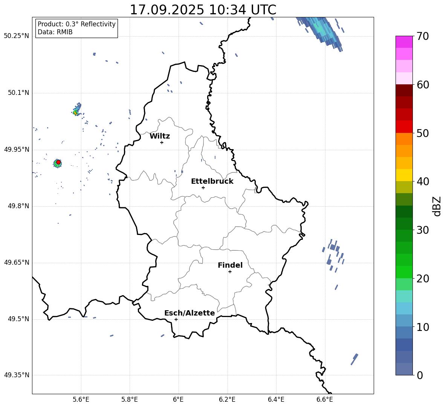Click the bright green colorbar segment just above 20
446x407 pixels.
tap(404, 272)
